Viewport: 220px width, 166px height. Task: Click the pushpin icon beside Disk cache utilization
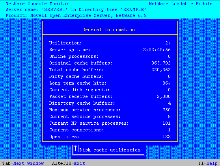click(x=75, y=149)
